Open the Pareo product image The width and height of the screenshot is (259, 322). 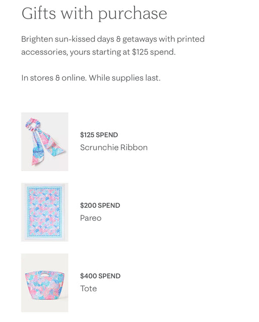45,212
